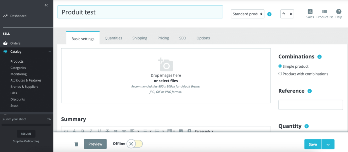Switch to the Quantities tab
The height and width of the screenshot is (152, 348).
coord(113,38)
